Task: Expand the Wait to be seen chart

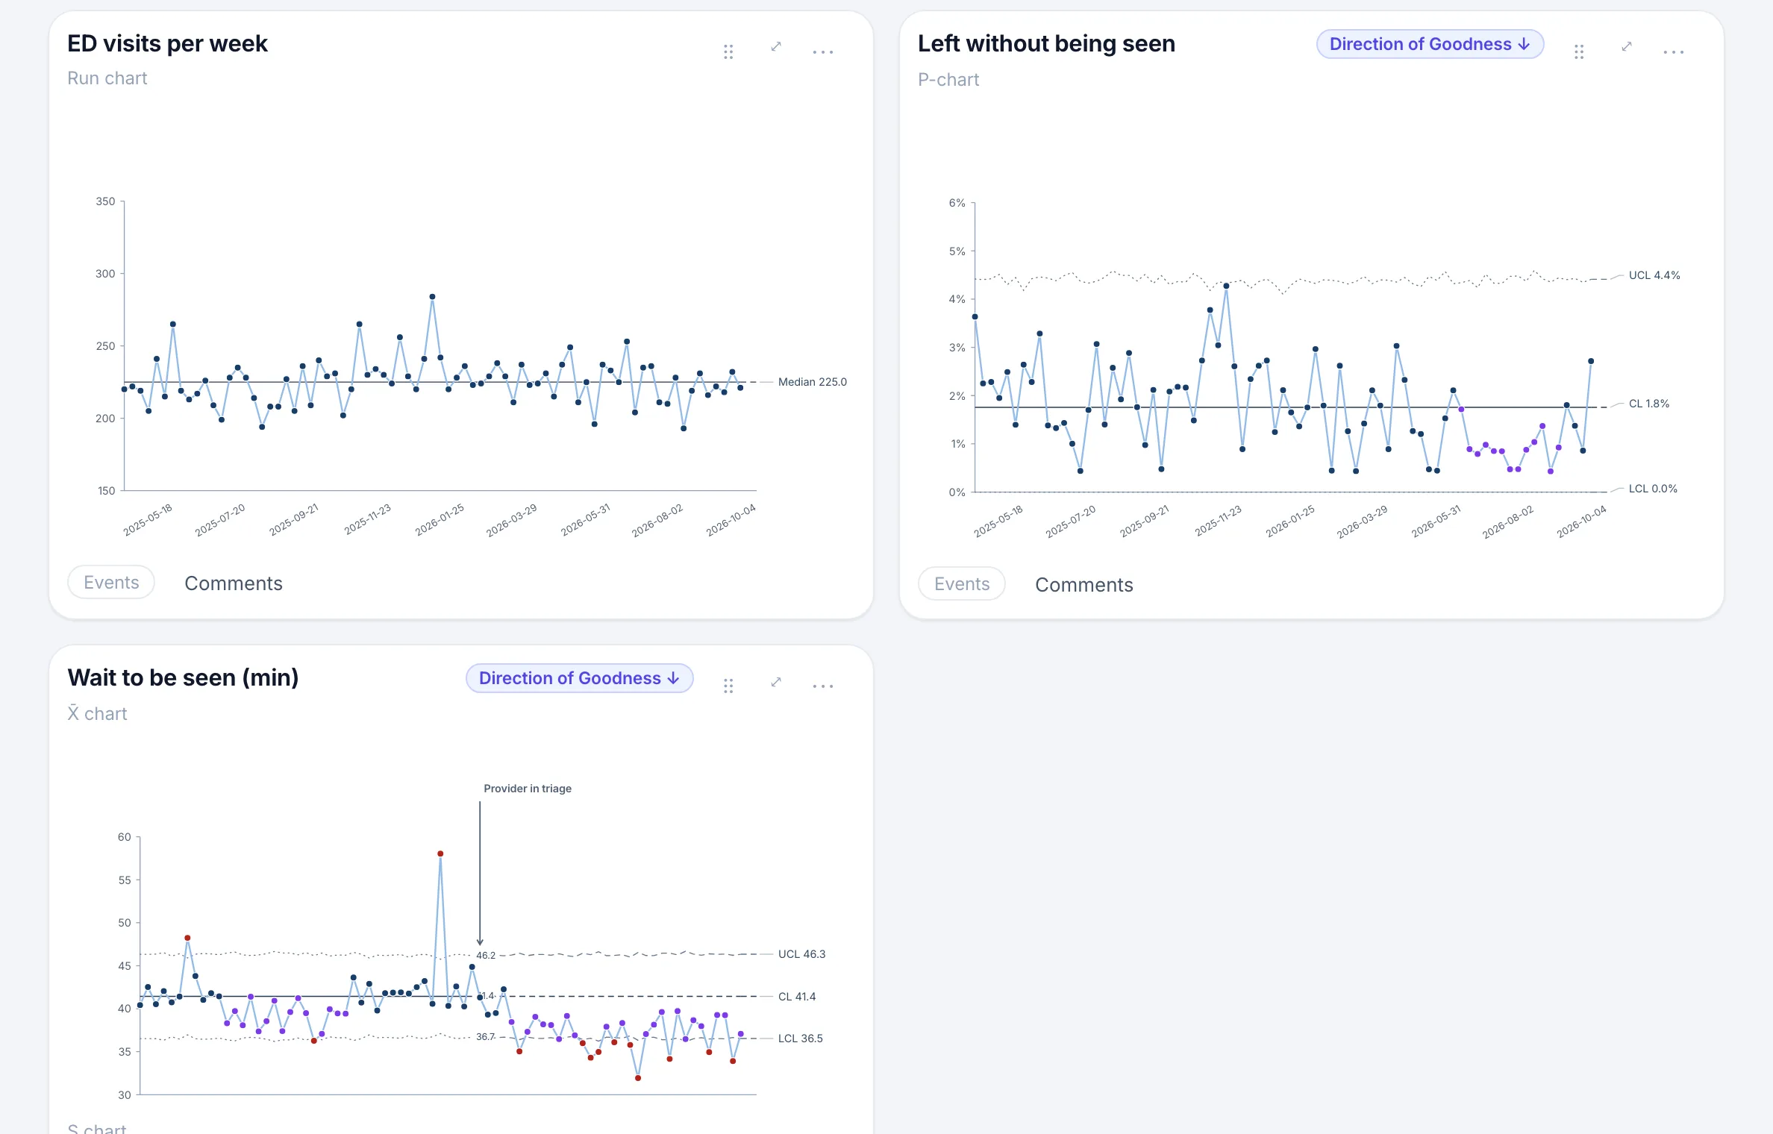Action: [x=776, y=682]
